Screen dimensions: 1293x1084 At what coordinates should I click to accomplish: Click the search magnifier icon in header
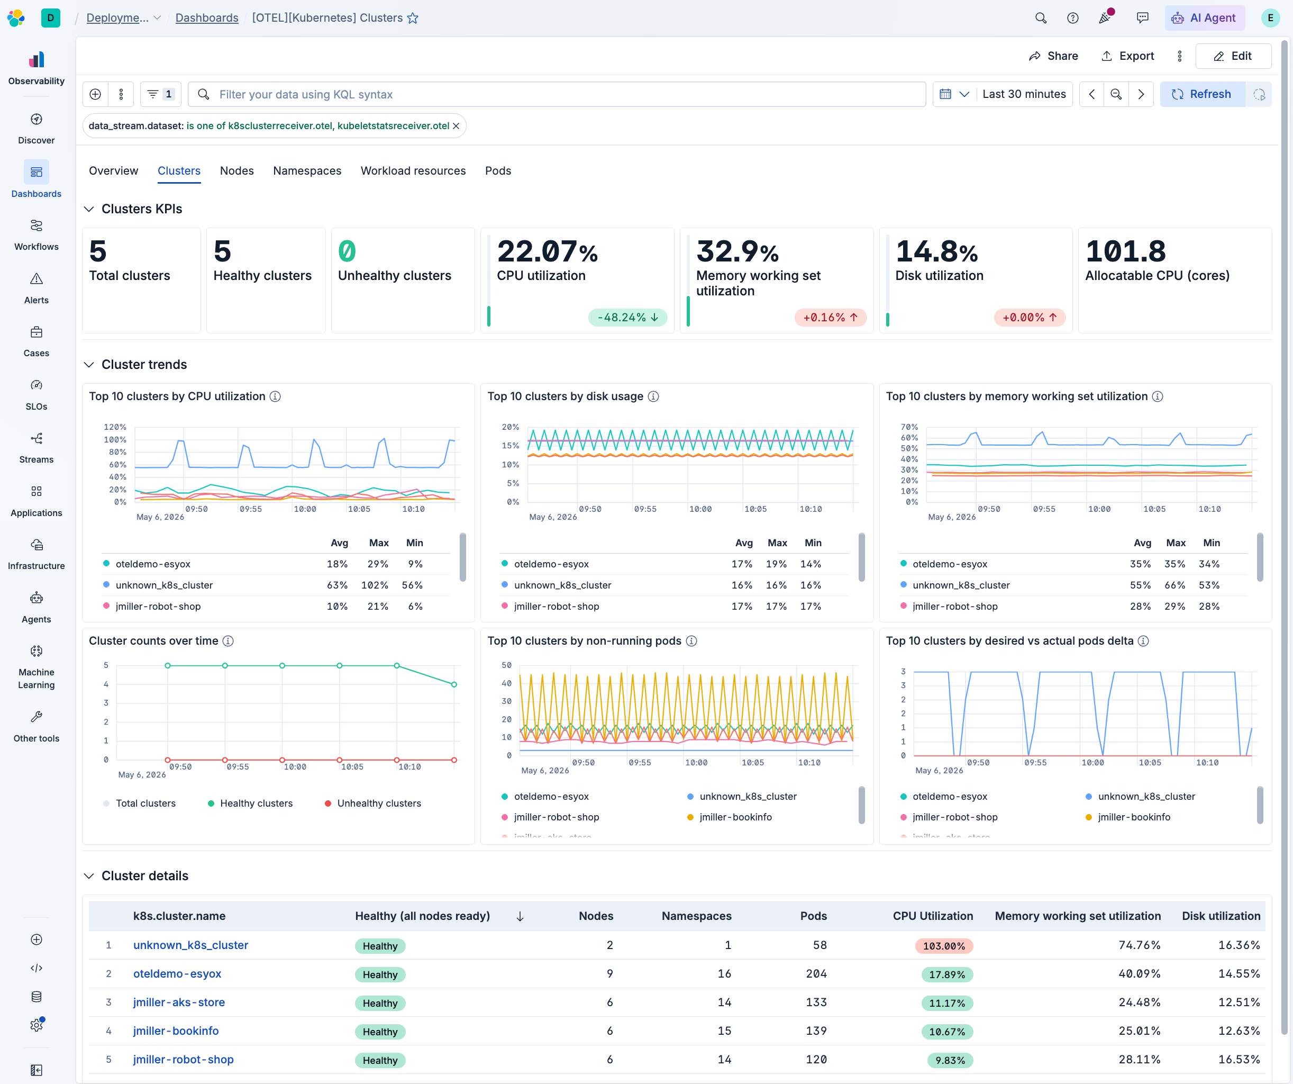[1041, 18]
